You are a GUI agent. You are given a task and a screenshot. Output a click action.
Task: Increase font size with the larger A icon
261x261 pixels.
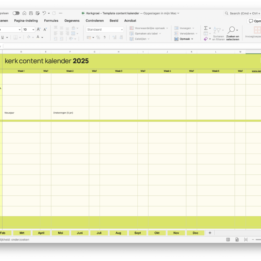point(38,29)
